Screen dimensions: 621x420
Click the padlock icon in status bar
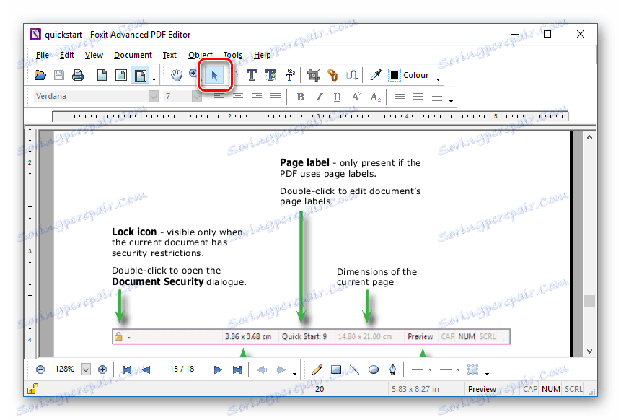point(32,389)
